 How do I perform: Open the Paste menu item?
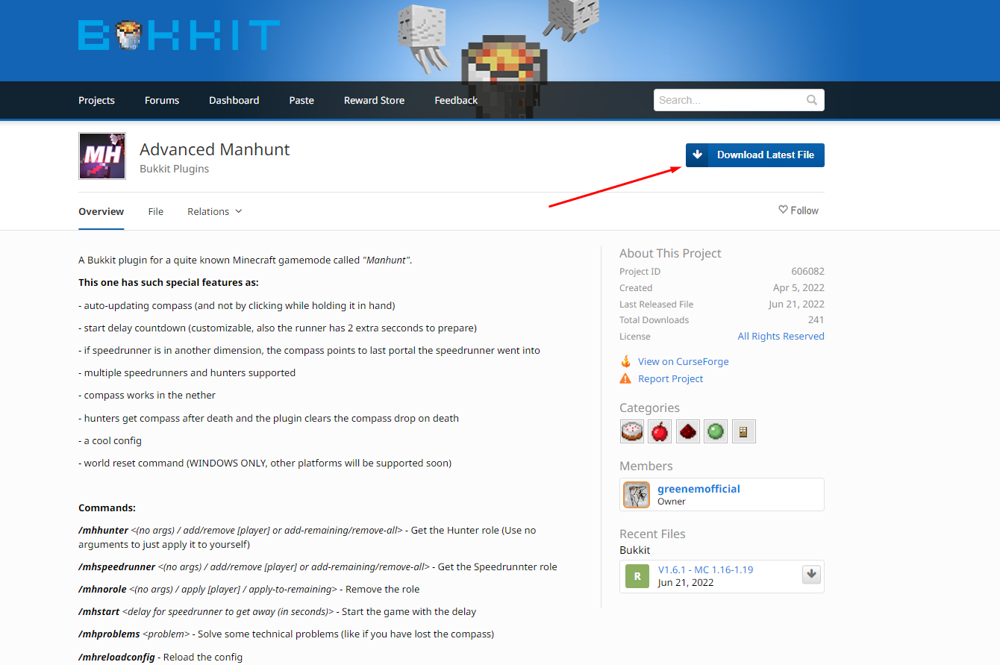click(301, 100)
